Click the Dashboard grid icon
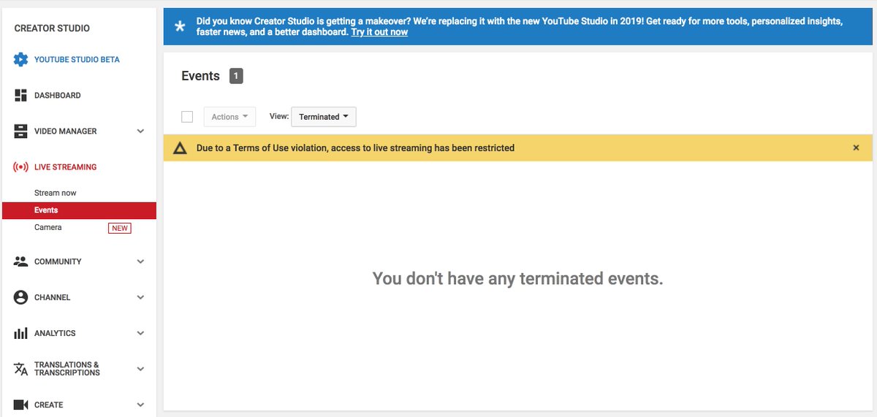 (x=20, y=96)
